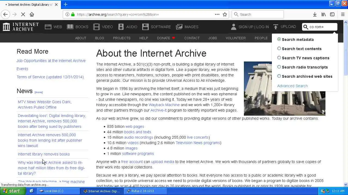Open the Web section icon

tap(48, 27)
